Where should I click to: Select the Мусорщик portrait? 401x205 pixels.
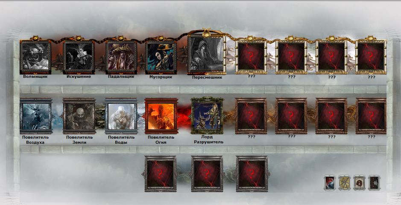(x=161, y=57)
